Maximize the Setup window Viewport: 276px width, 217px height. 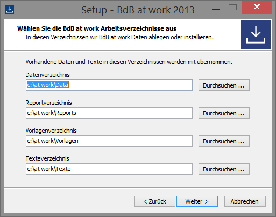pyautogui.click(x=232, y=8)
